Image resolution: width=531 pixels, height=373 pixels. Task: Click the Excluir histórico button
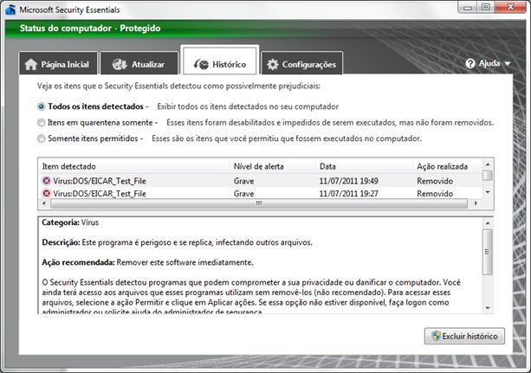[464, 336]
